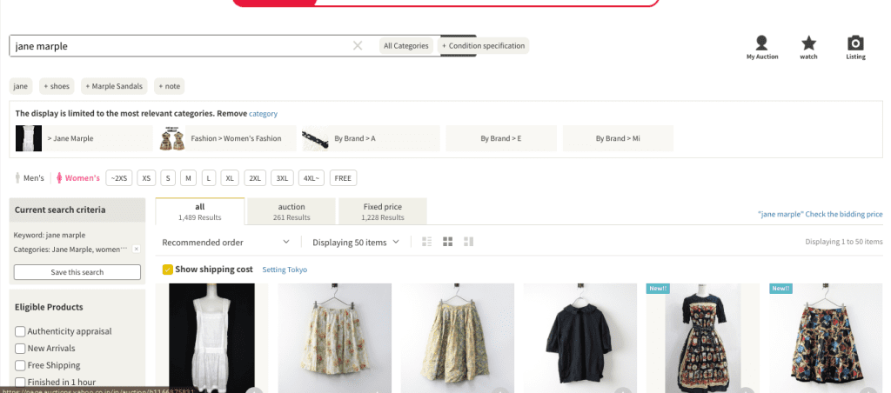Click the watch star icon

point(808,43)
